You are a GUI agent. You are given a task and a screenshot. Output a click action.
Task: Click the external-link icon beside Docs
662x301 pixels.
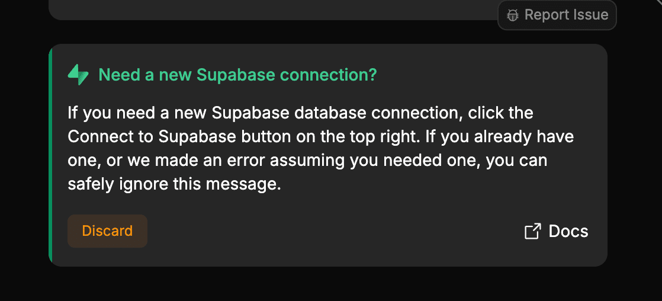[x=532, y=231]
